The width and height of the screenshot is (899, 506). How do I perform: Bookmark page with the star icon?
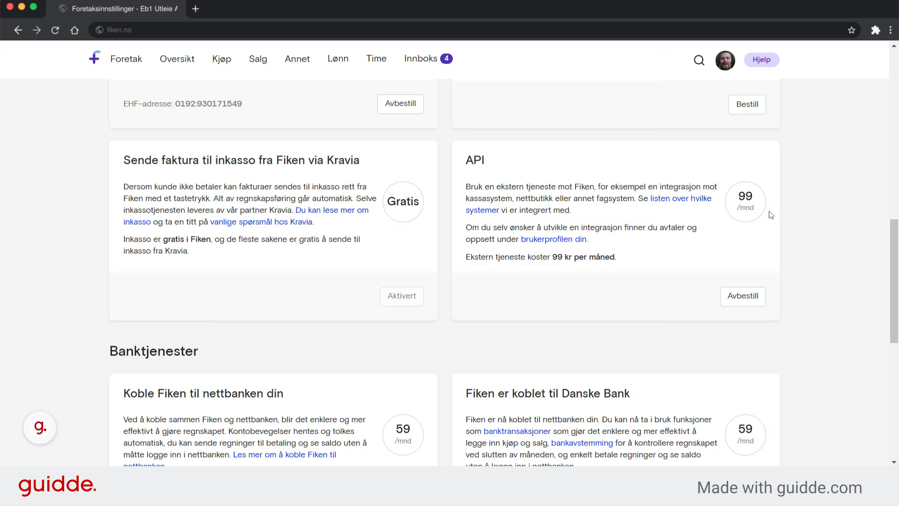852,30
